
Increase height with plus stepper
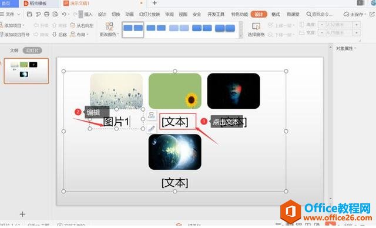pos(357,25)
